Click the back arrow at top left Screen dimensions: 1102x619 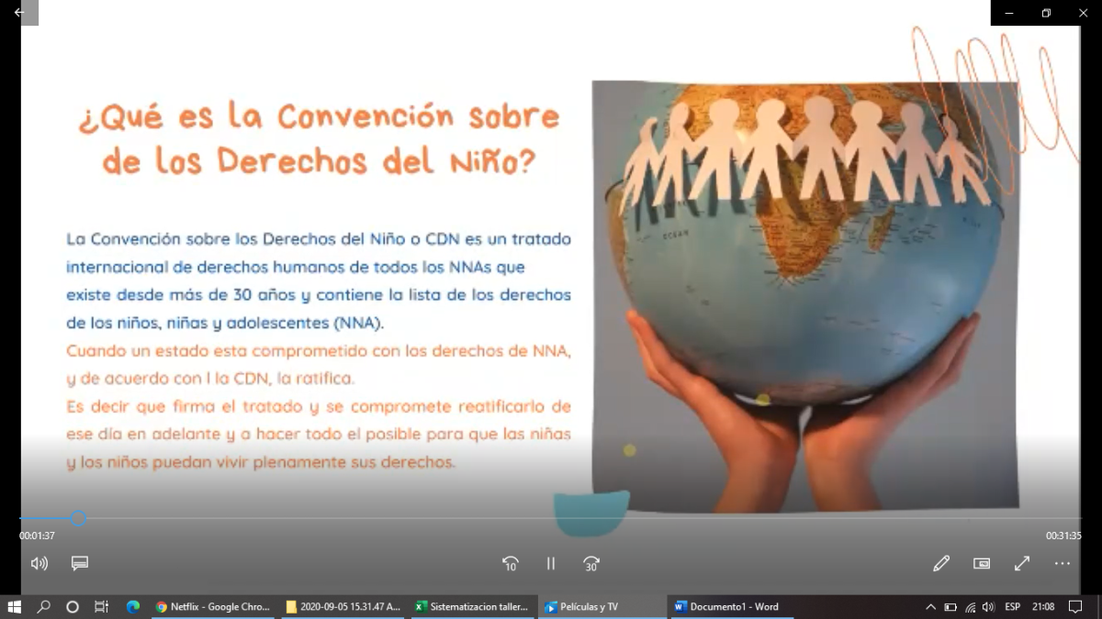[18, 13]
